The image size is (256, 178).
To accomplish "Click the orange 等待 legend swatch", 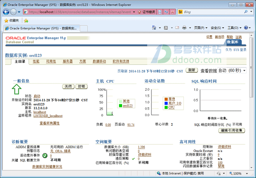I will [166, 99].
